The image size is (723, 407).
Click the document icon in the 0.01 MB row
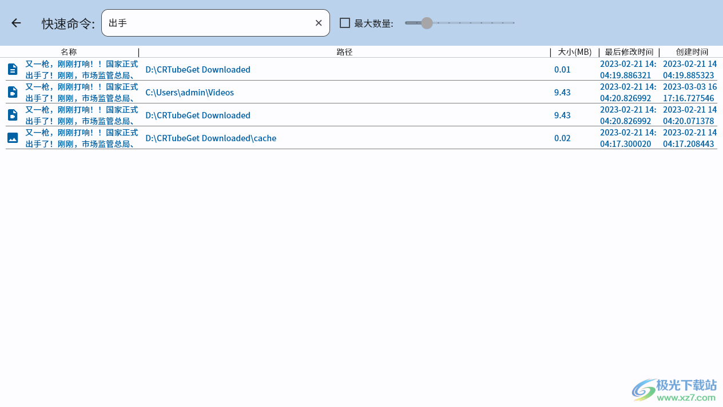13,69
